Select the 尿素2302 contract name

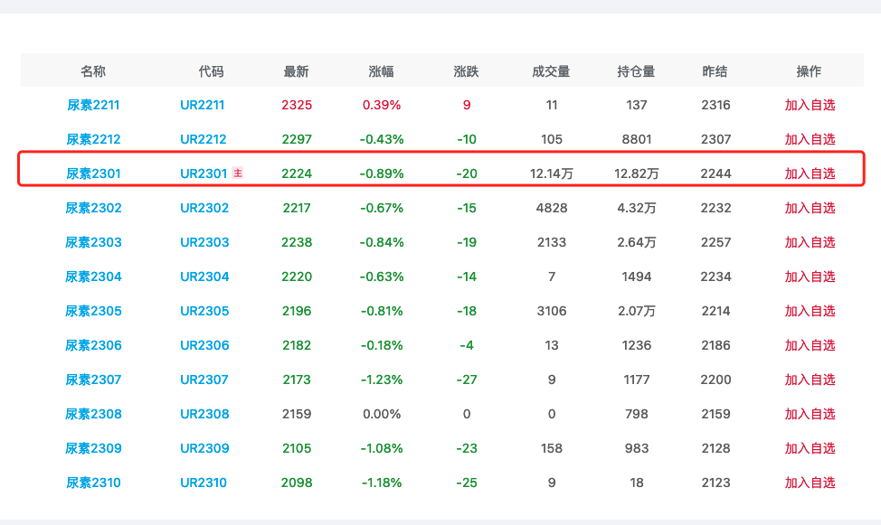(x=93, y=208)
